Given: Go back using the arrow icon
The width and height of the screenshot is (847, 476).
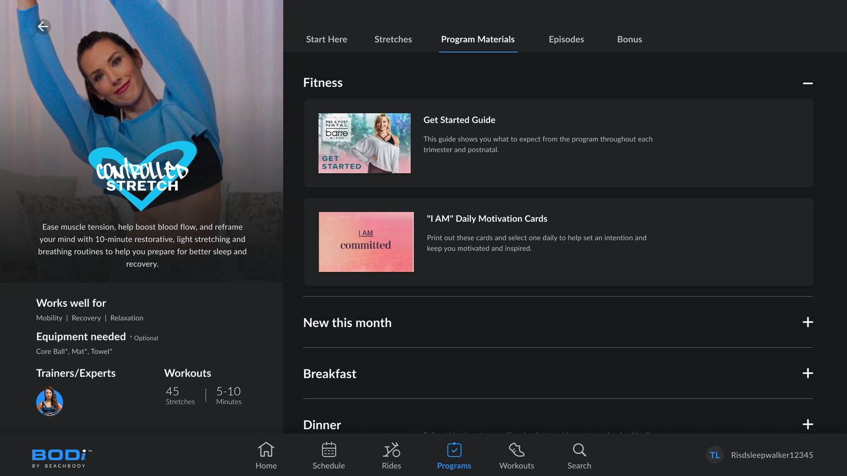Looking at the screenshot, I should pos(43,27).
